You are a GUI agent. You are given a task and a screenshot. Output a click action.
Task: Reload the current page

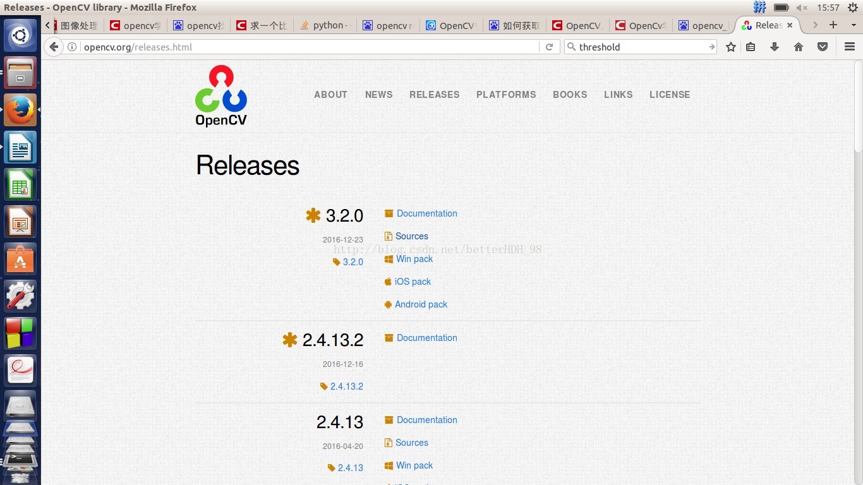549,47
